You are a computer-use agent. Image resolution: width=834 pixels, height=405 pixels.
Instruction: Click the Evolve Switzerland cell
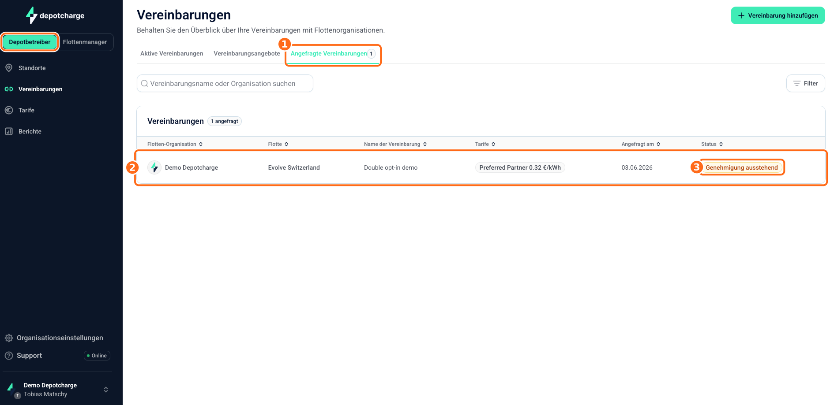[x=294, y=167]
